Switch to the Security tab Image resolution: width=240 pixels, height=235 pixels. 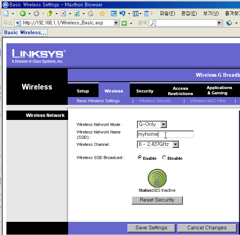(145, 91)
